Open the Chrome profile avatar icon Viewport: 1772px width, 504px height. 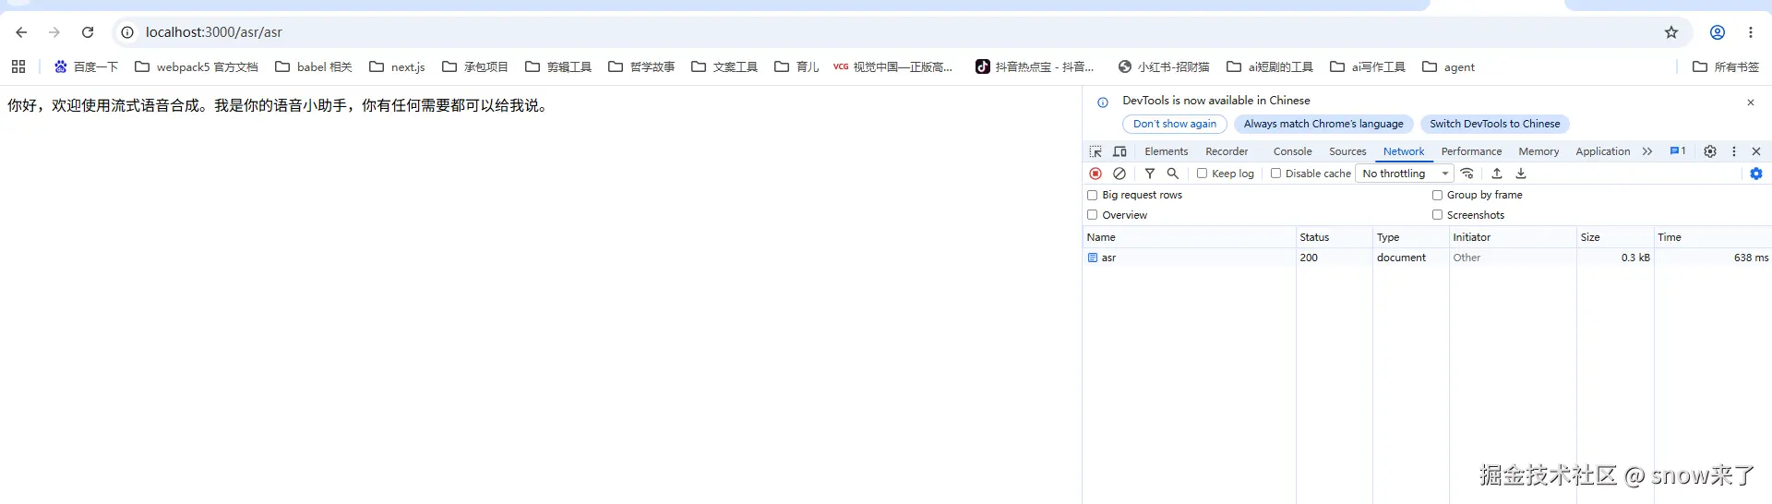pos(1718,32)
